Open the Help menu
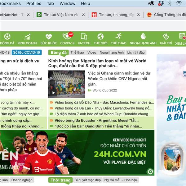186x186 pixels. (x=86, y=3)
